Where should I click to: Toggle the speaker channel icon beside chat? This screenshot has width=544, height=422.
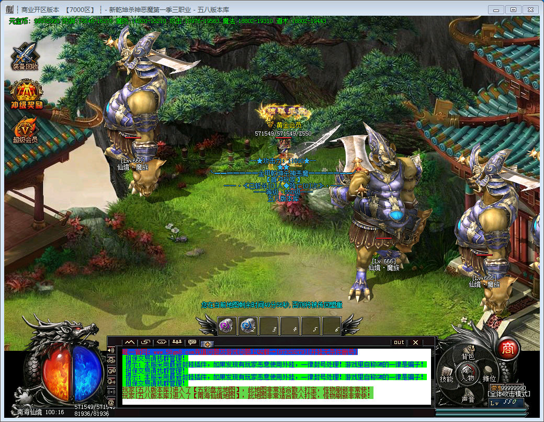111,350
